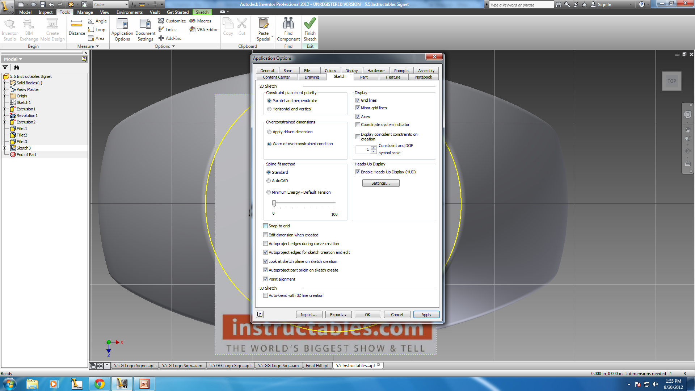The width and height of the screenshot is (695, 391).
Task: Switch to the Hardware tab
Action: point(376,71)
